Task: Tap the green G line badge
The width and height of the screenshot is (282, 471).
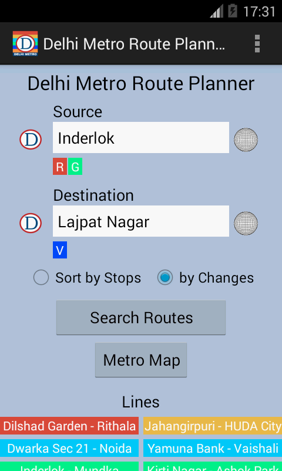Action: click(75, 167)
